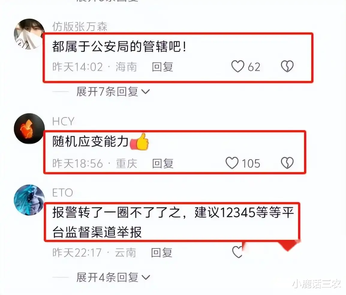Image resolution: width=346 pixels, height=295 pixels.
Task: Open 仿版张万森's profile avatar
Action: [29, 34]
